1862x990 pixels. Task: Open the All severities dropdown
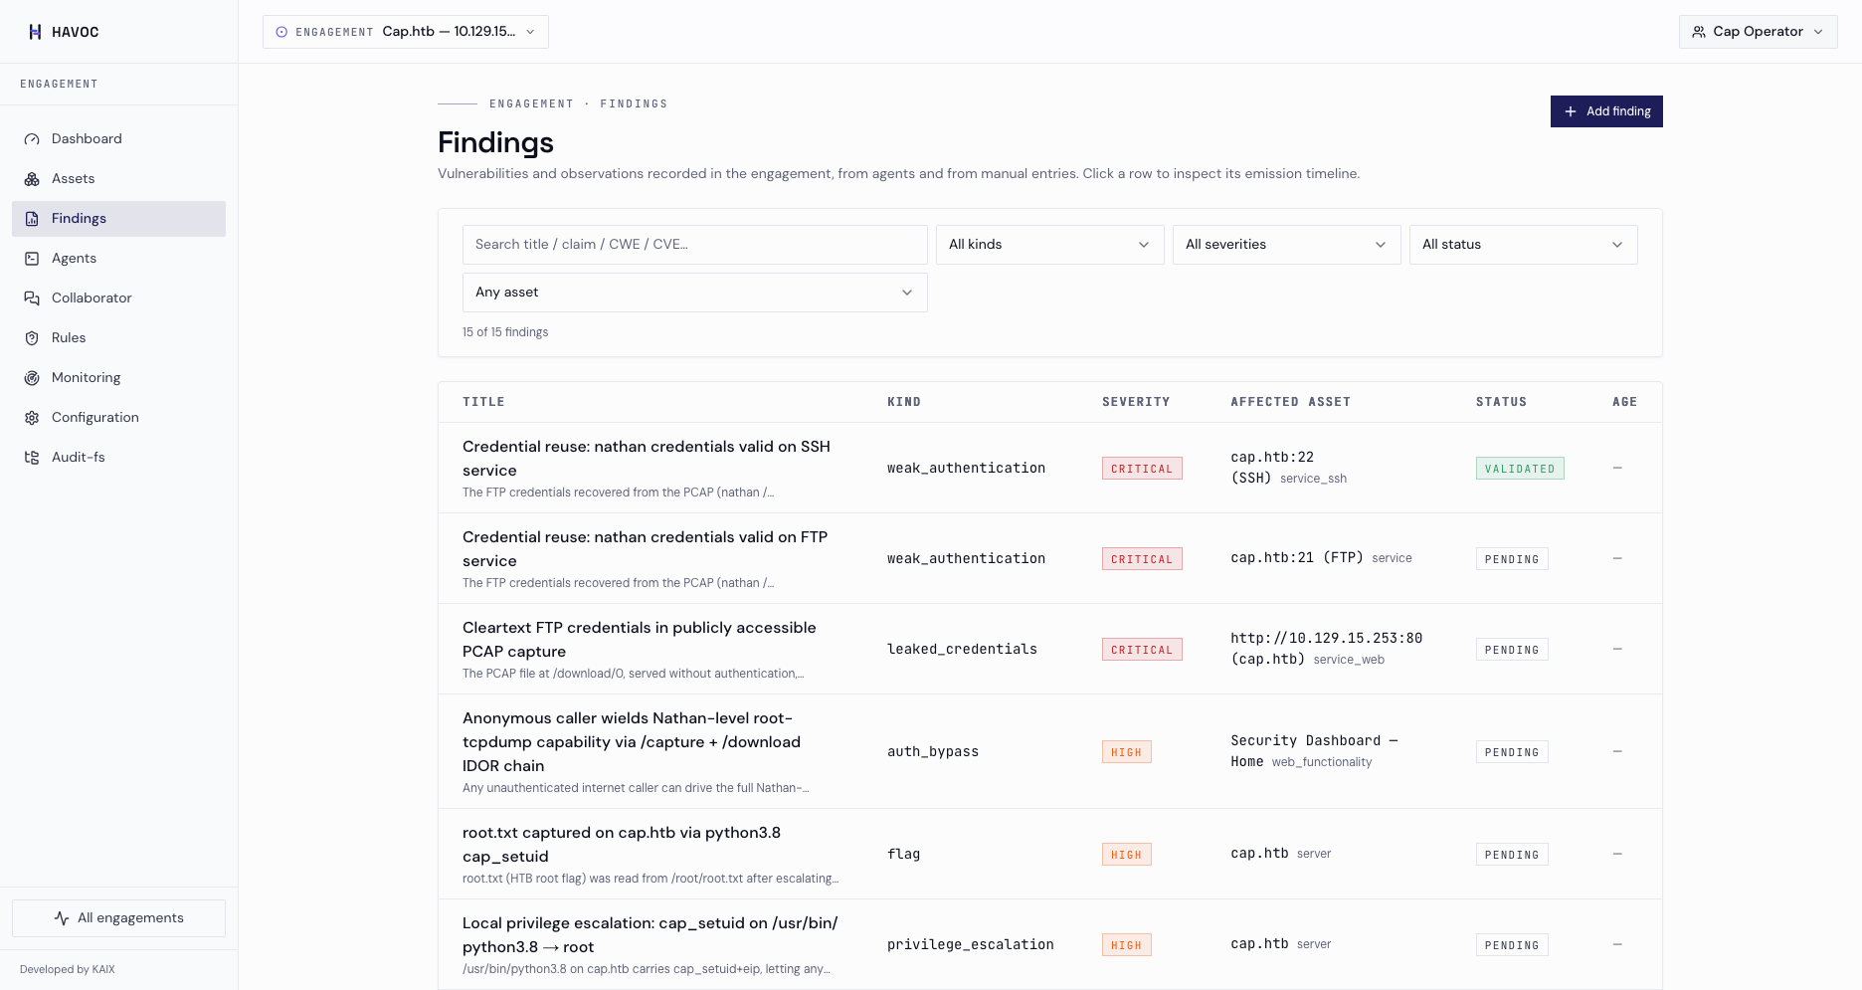[1286, 245]
